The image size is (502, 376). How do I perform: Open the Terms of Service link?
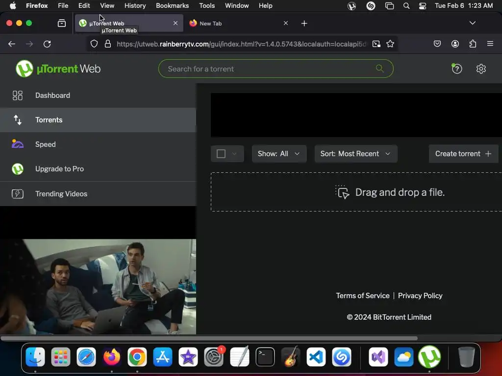363,296
